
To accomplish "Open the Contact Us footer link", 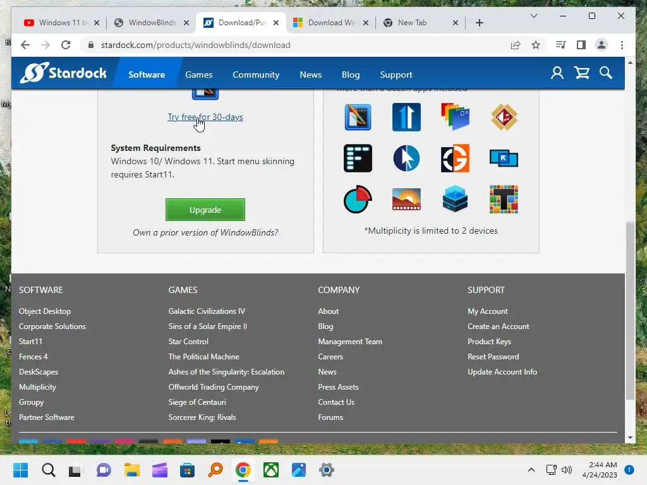I will coord(336,402).
